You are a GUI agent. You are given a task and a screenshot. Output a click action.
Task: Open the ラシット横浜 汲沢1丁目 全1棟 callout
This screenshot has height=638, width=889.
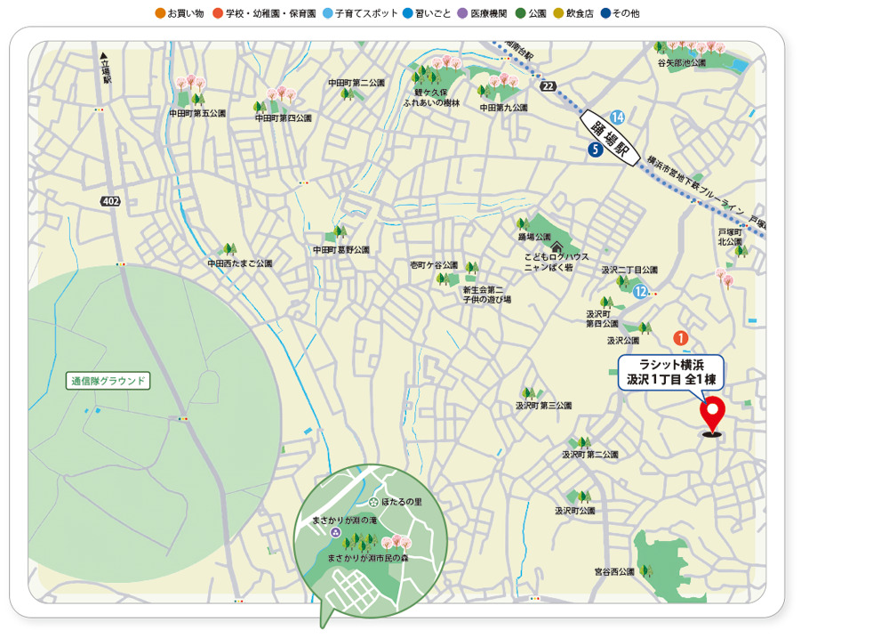pos(670,372)
